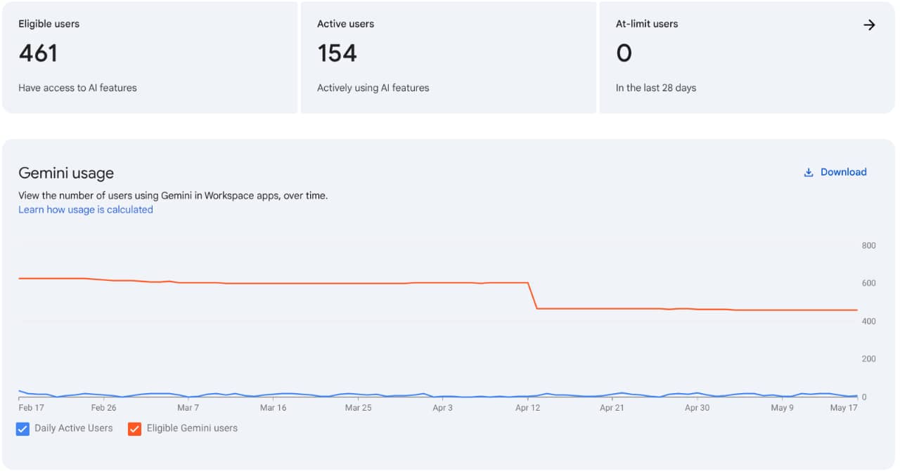
Task: Click the 600 y-axis value
Action: 868,284
